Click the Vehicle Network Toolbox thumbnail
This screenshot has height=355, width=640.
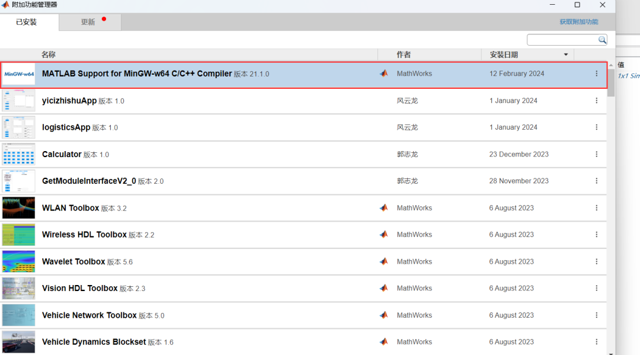click(x=19, y=315)
